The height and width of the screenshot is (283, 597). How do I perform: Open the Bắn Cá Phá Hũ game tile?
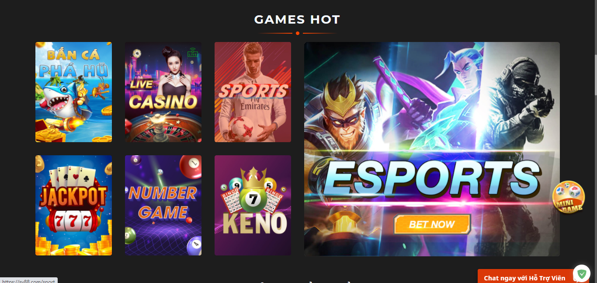pyautogui.click(x=73, y=92)
